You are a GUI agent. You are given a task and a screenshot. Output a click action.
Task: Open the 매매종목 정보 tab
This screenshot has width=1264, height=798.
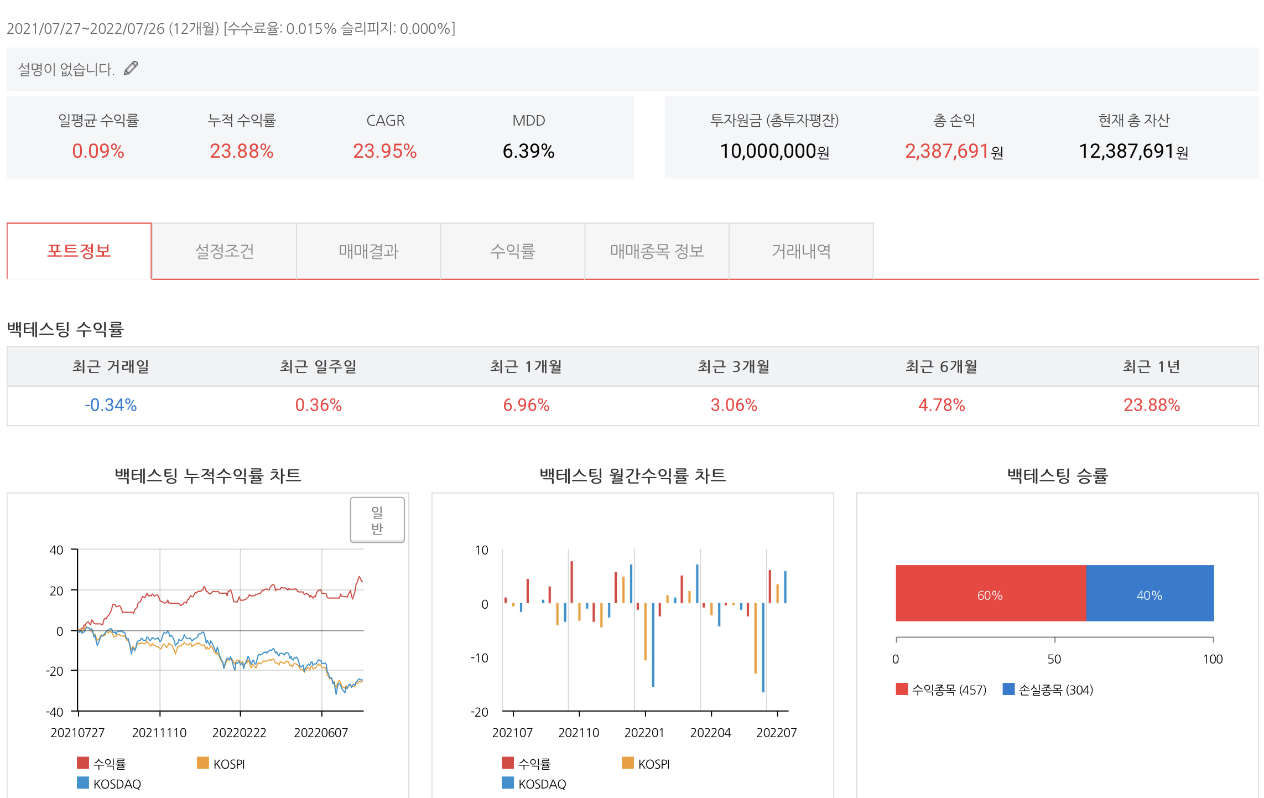pos(657,251)
